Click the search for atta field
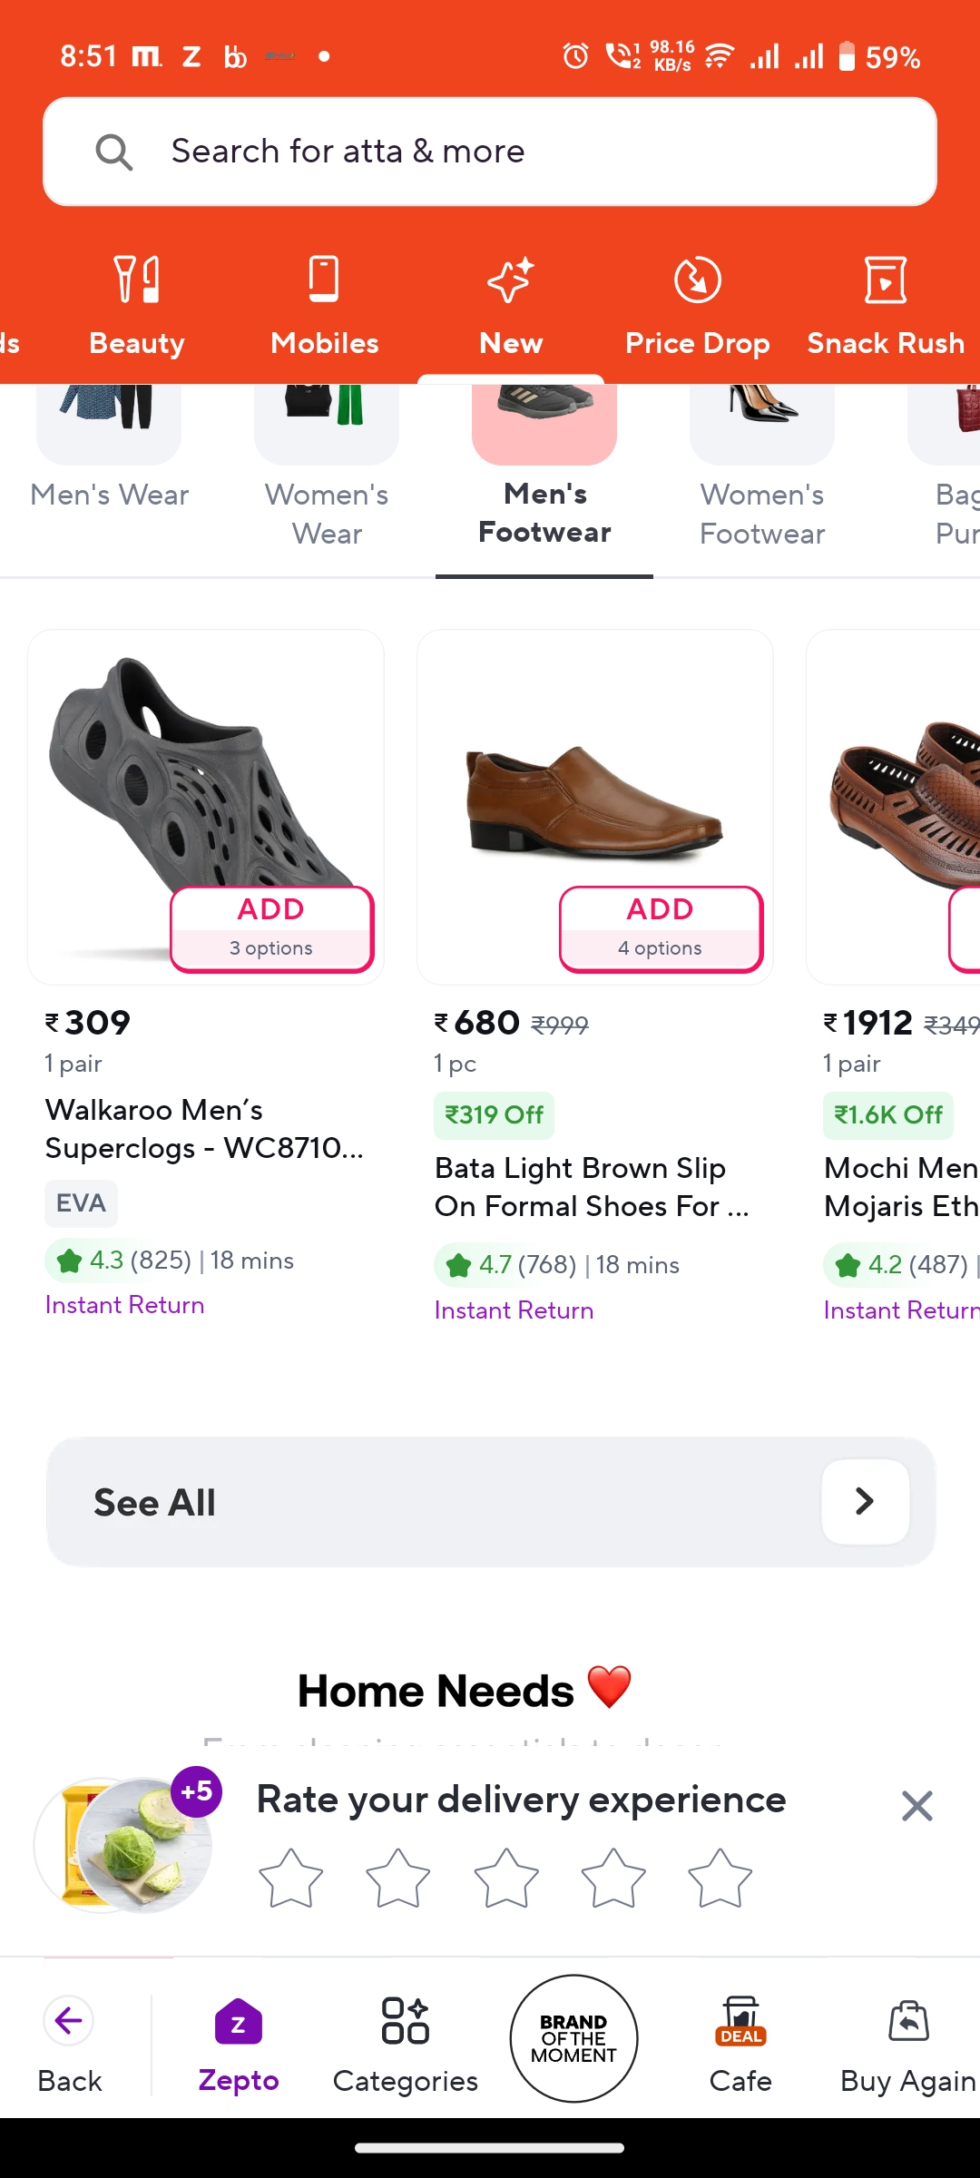The width and height of the screenshot is (980, 2178). pyautogui.click(x=490, y=152)
